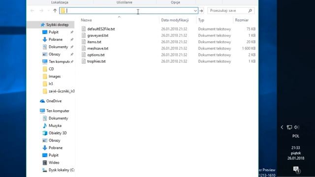Image resolution: width=315 pixels, height=177 pixels.
Task: Click the POL language indicator
Action: [x=296, y=136]
